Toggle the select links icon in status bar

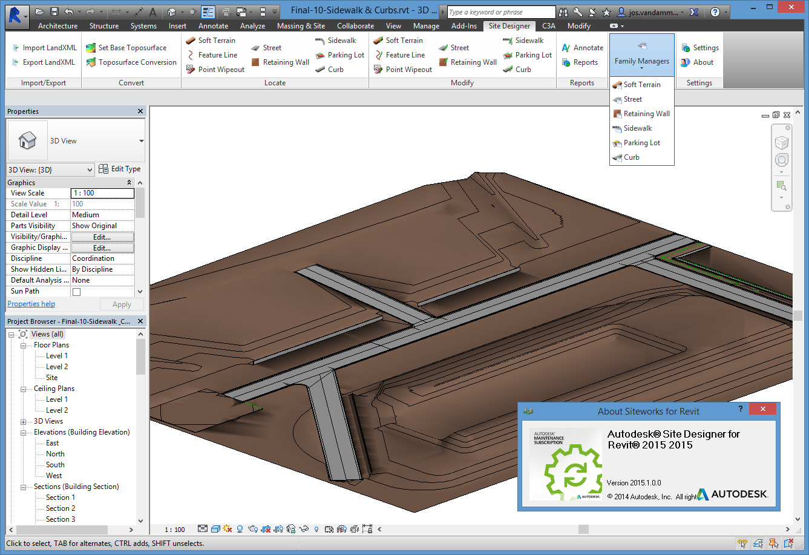tap(741, 544)
